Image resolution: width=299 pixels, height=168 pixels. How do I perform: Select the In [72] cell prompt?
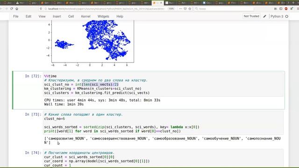33,76
